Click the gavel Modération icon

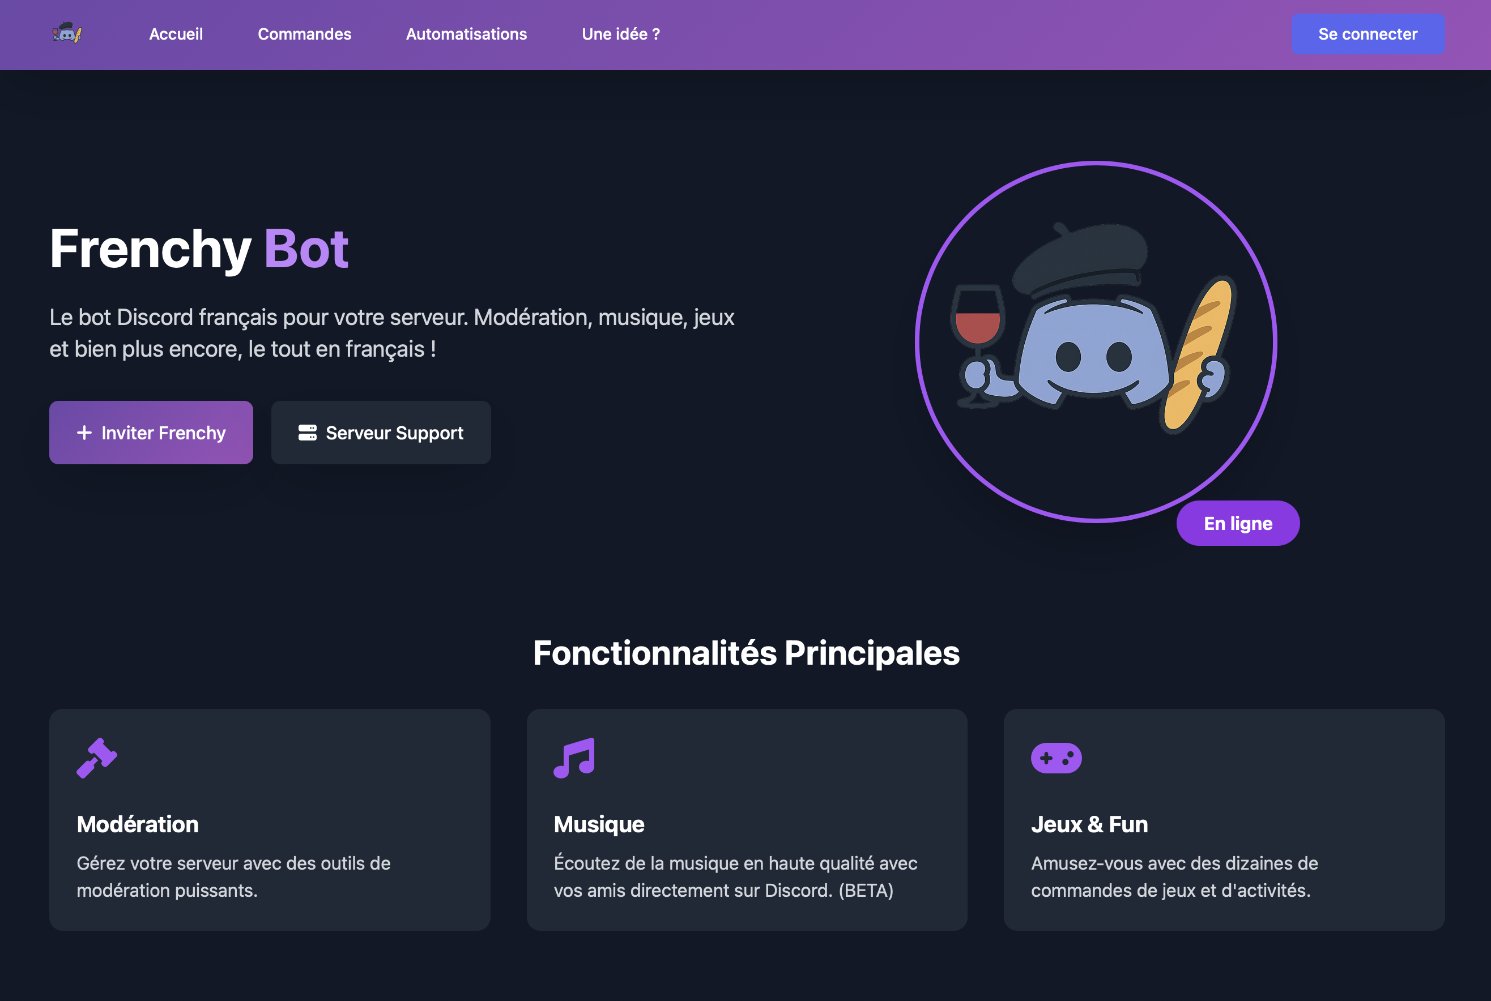coord(97,758)
